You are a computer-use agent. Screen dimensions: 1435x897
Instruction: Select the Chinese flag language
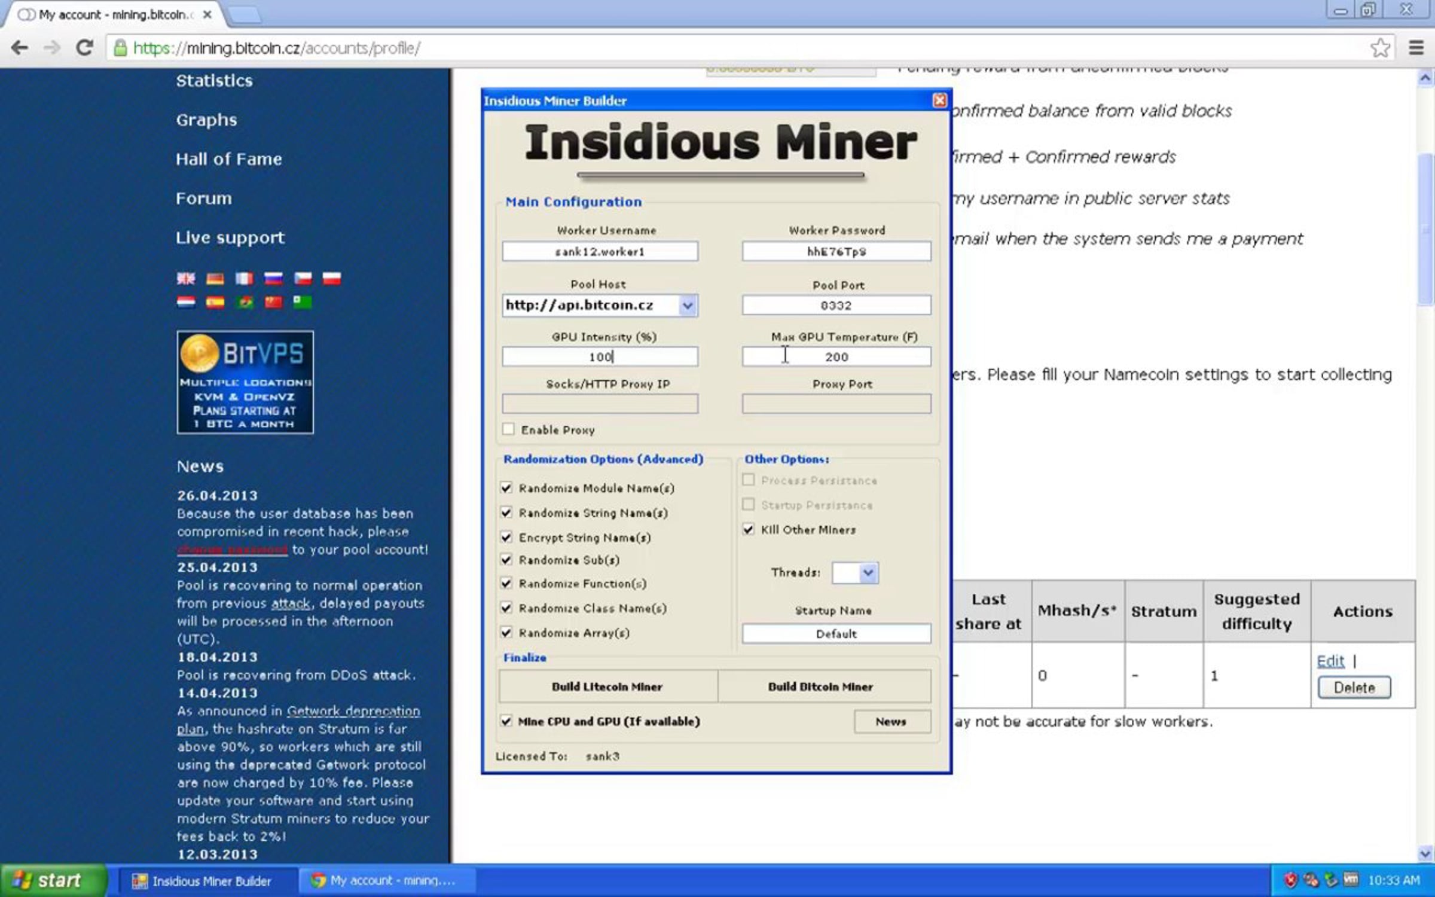pos(273,302)
